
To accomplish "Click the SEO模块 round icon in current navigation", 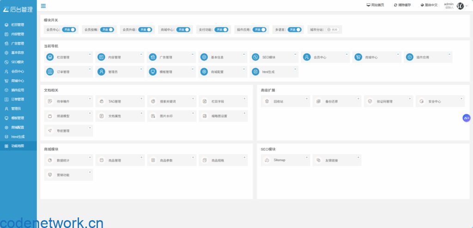I will [255, 57].
